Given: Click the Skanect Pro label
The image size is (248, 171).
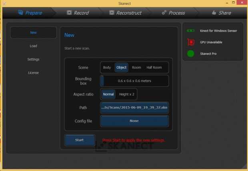Looking at the screenshot, I should point(208,54).
